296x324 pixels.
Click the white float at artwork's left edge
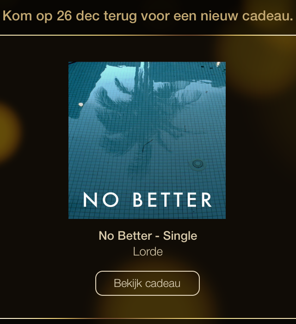coord(81,105)
